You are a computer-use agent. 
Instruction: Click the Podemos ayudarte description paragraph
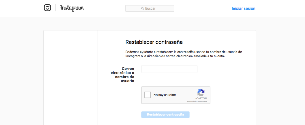(183, 54)
